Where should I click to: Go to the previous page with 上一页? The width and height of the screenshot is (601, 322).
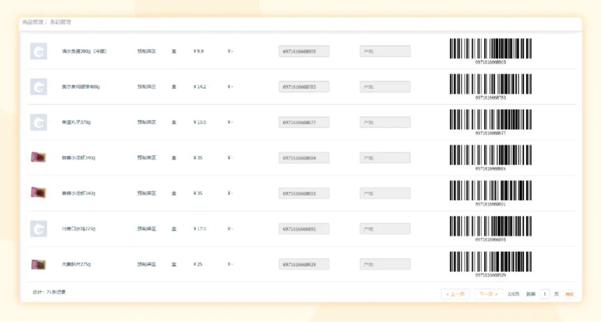tap(455, 294)
